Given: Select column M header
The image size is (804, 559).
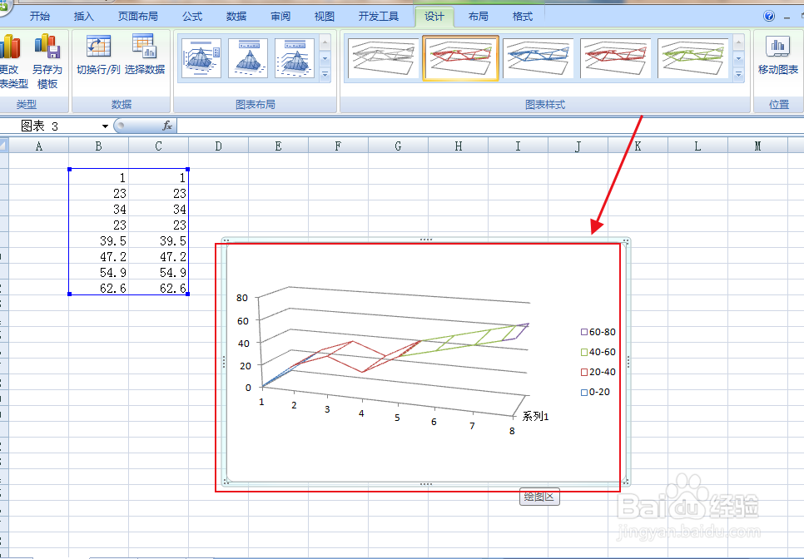Looking at the screenshot, I should [x=758, y=146].
